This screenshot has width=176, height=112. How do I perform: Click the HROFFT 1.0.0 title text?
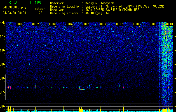point(22,2)
